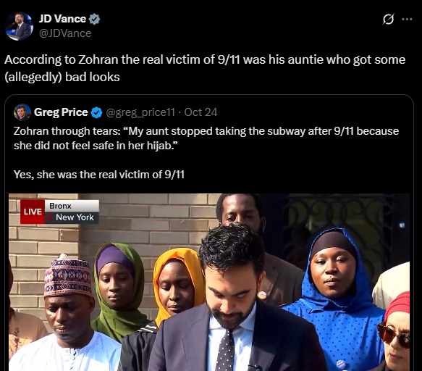Click the '(allegedly) bad looks' text line

(x=62, y=77)
